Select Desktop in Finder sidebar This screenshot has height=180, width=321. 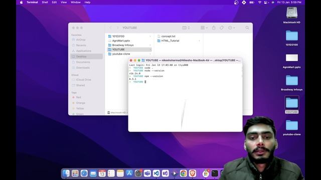[87, 56]
